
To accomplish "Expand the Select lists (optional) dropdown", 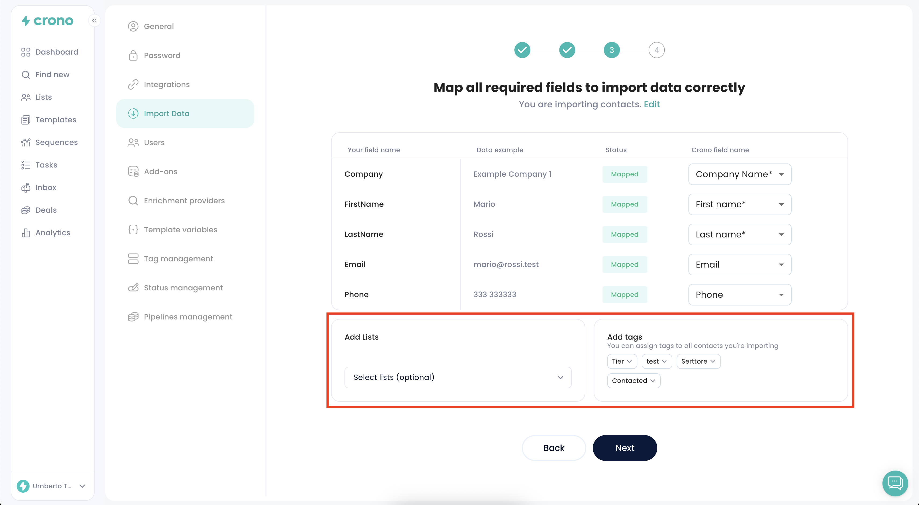I will coord(458,377).
